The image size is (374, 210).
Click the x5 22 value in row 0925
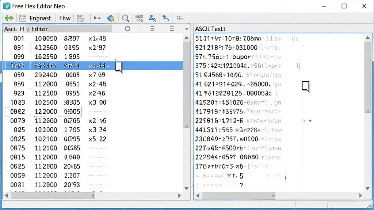point(97,139)
